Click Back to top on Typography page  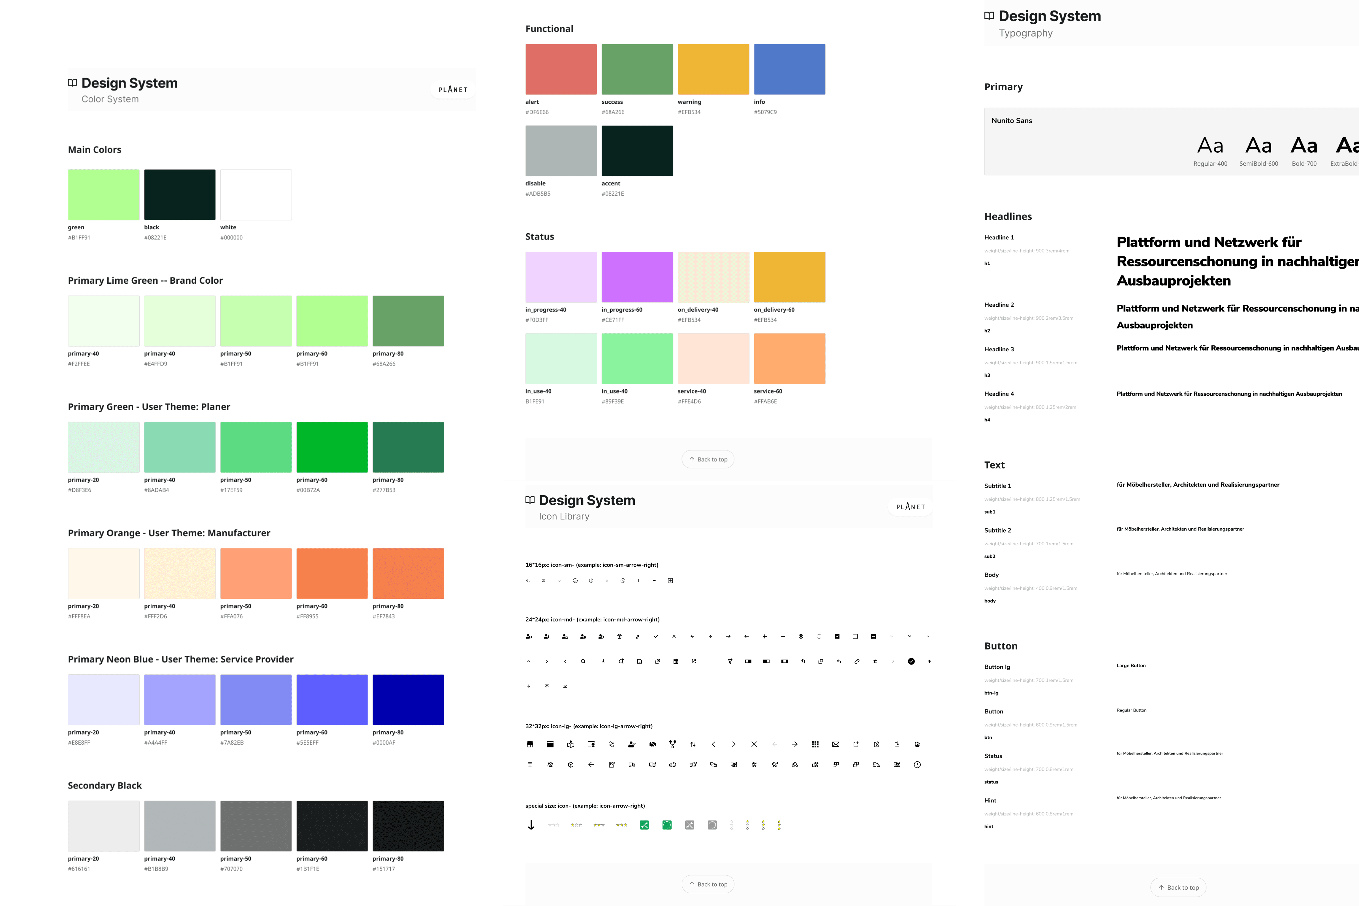pyautogui.click(x=1178, y=888)
